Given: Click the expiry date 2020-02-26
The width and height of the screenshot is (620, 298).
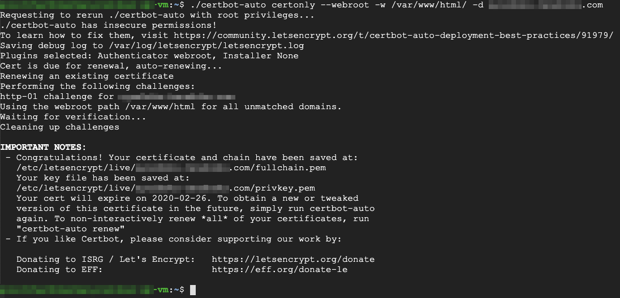Looking at the screenshot, I should point(179,198).
